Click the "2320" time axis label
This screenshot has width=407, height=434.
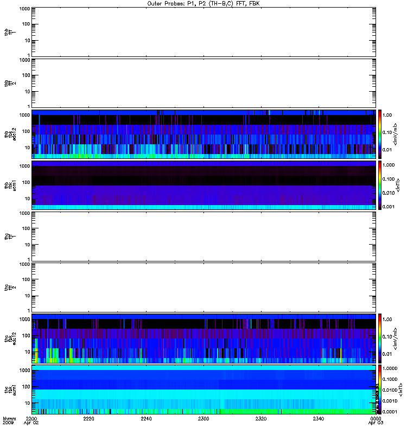click(261, 418)
